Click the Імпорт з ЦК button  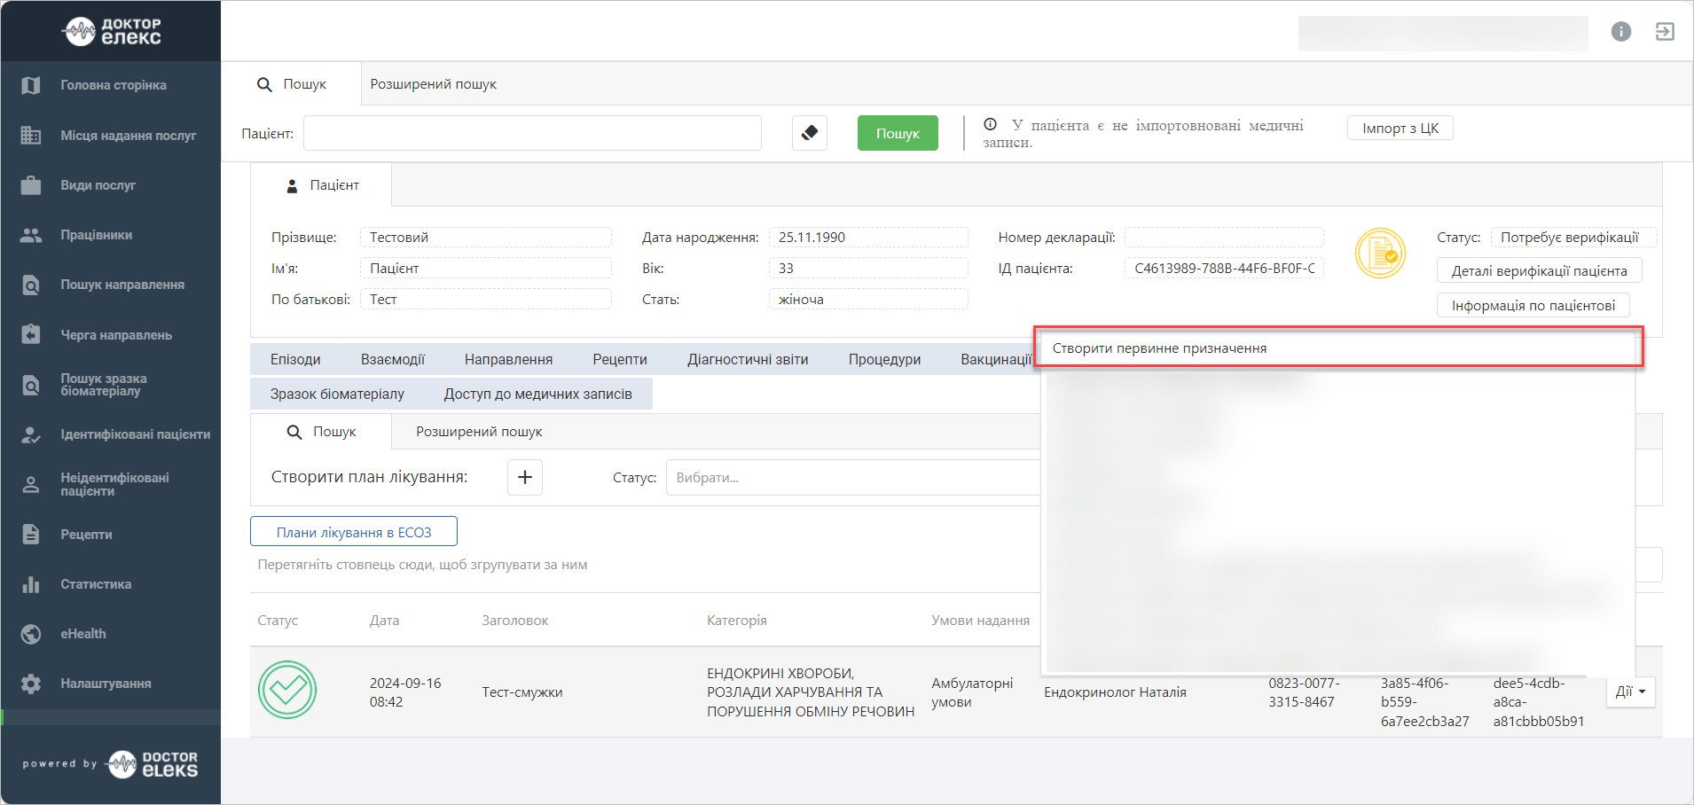(1400, 129)
